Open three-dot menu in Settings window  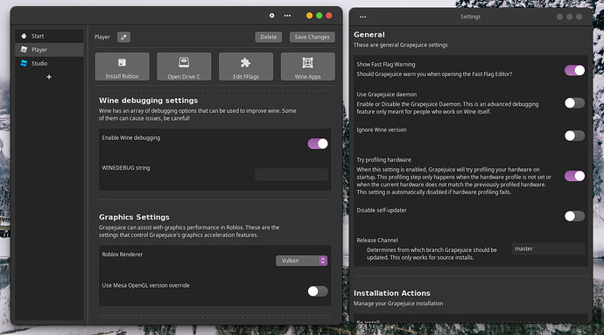coord(363,17)
